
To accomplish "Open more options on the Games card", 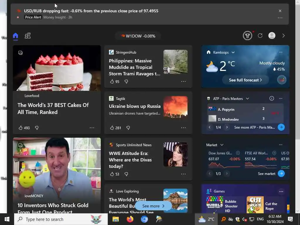I will pyautogui.click(x=281, y=191).
